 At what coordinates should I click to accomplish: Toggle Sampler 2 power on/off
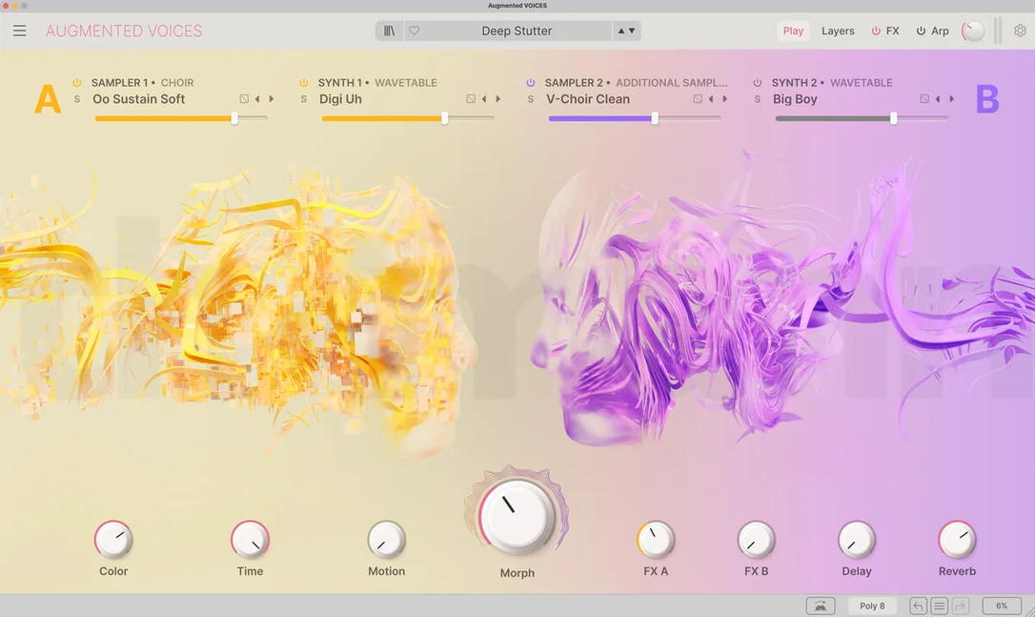click(531, 83)
